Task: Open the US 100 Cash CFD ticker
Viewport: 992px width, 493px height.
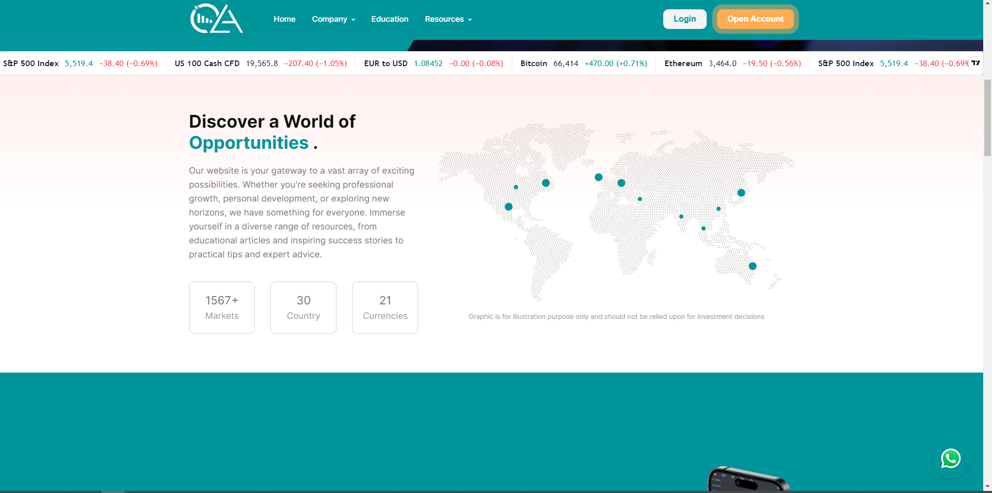Action: [x=261, y=64]
